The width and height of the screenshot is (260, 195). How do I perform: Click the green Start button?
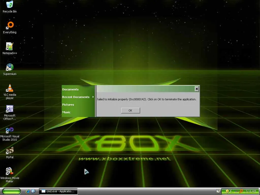[11, 191]
